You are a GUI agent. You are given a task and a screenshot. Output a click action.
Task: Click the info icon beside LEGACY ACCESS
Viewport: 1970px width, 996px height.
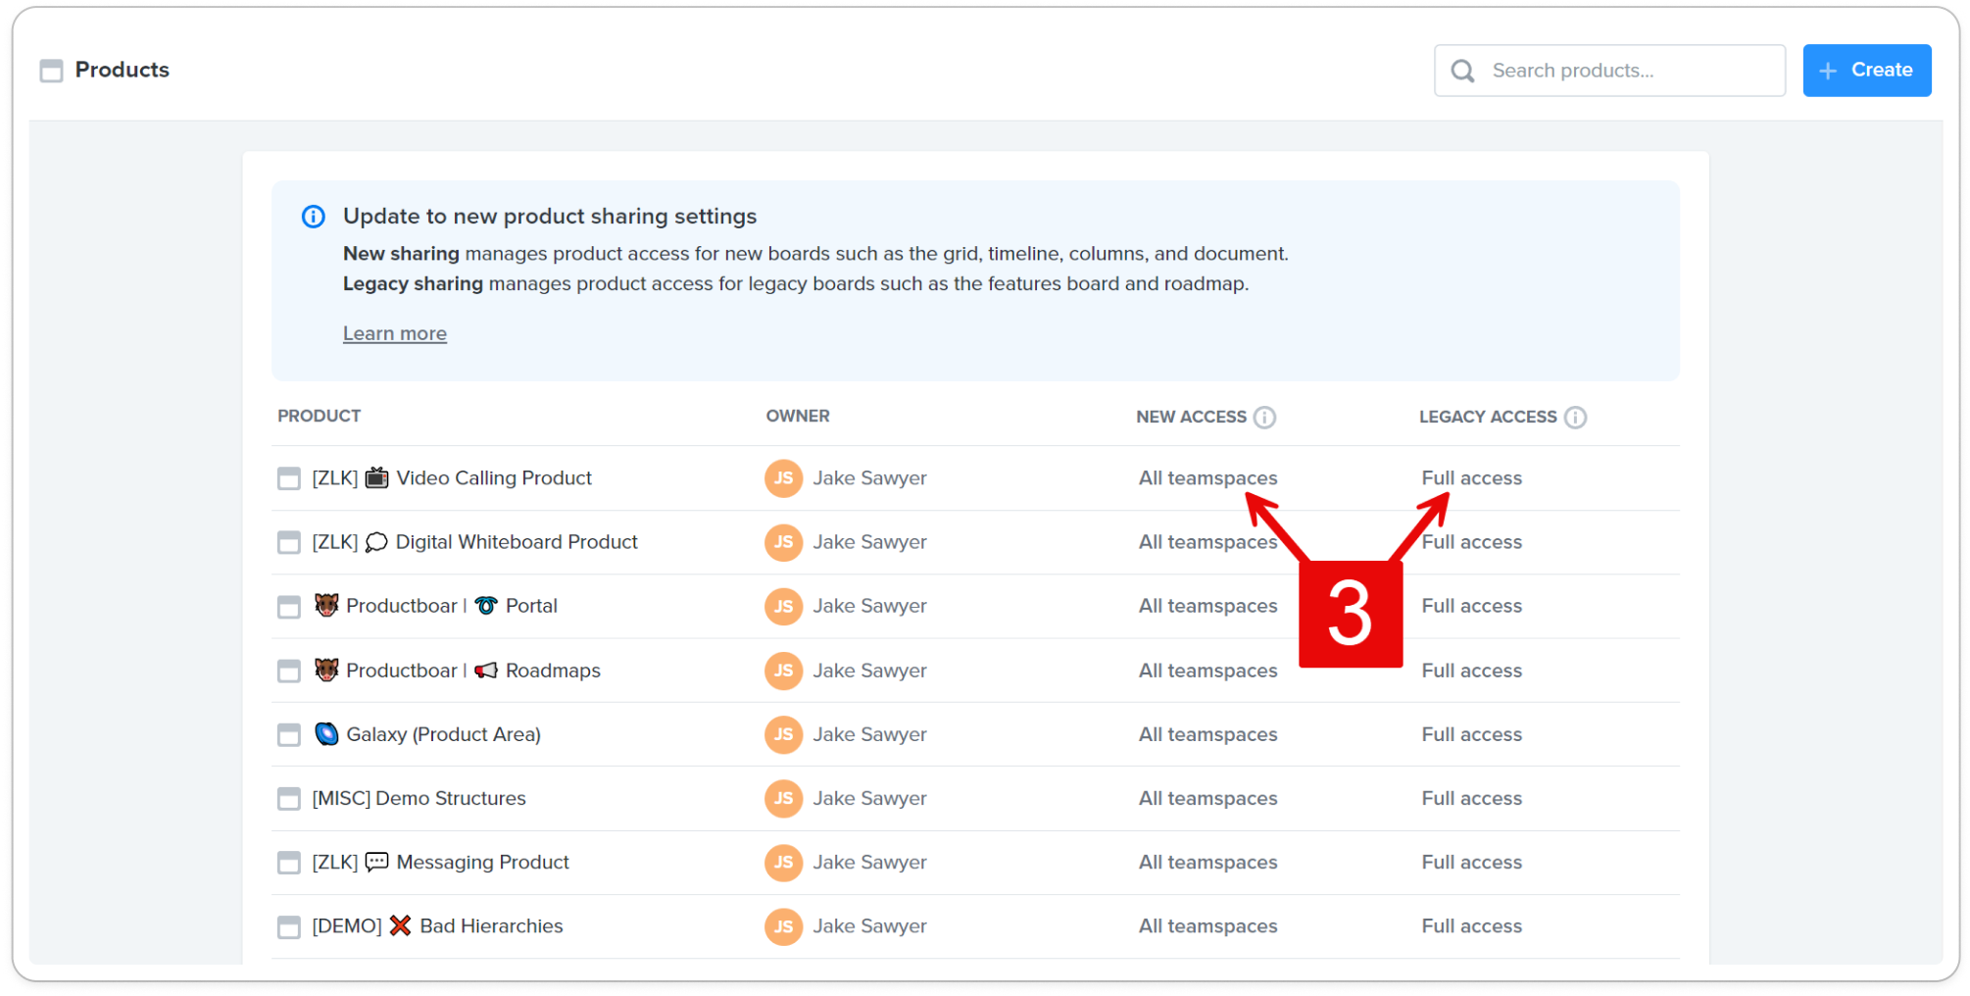[1575, 418]
